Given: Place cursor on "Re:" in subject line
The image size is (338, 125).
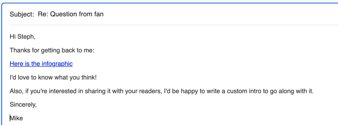Looking at the screenshot, I should coord(43,14).
